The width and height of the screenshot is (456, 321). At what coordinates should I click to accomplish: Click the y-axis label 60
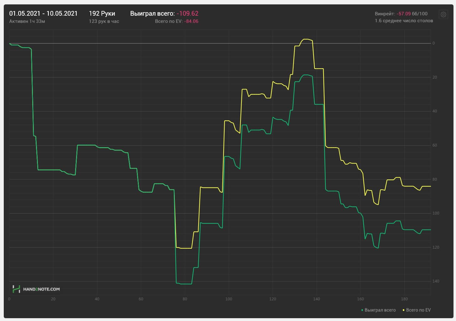point(435,145)
